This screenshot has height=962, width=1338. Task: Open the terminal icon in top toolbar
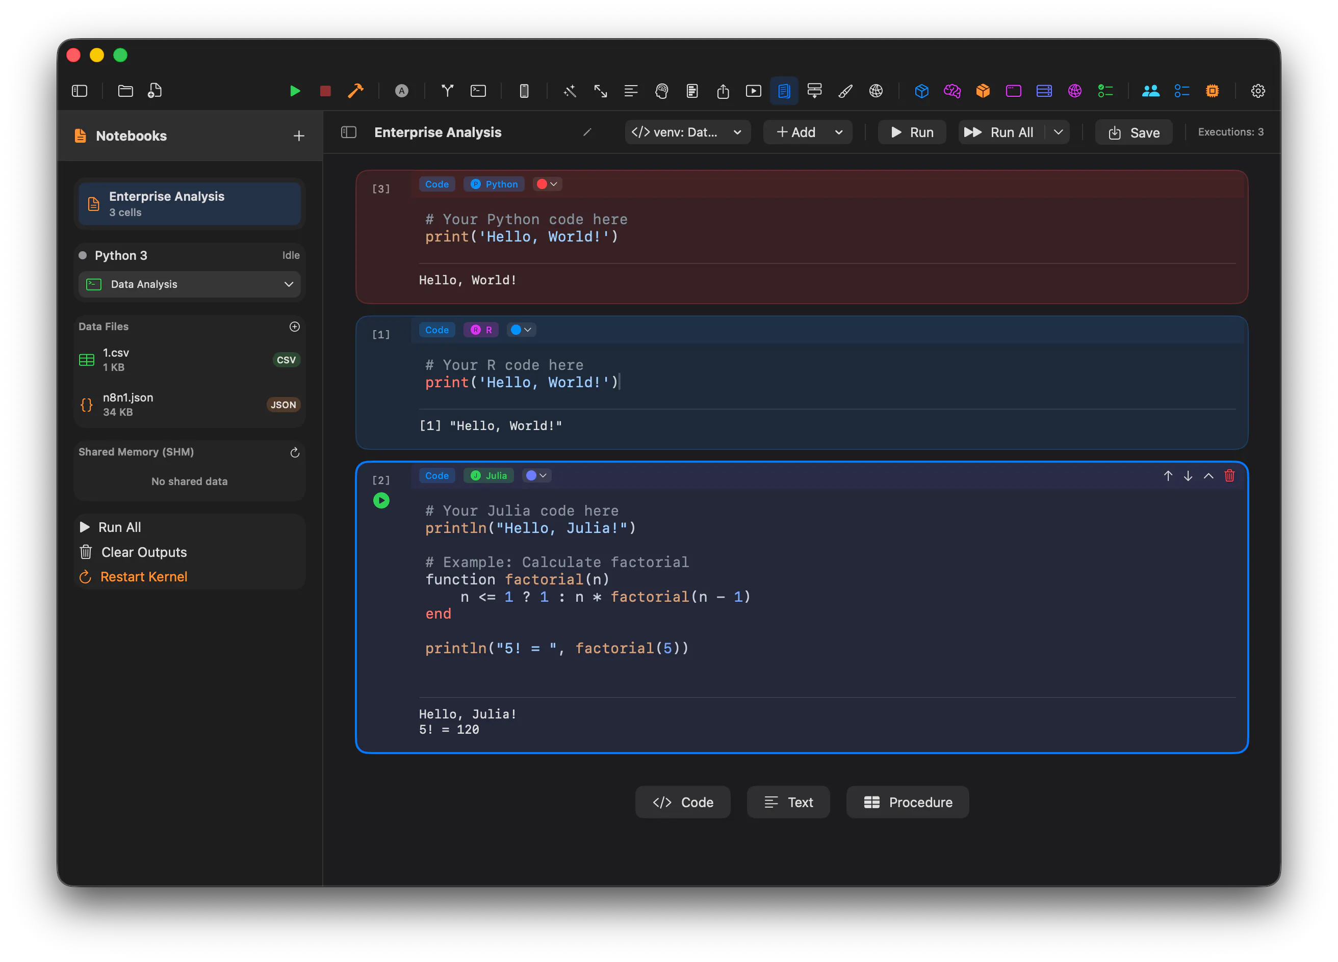[478, 91]
